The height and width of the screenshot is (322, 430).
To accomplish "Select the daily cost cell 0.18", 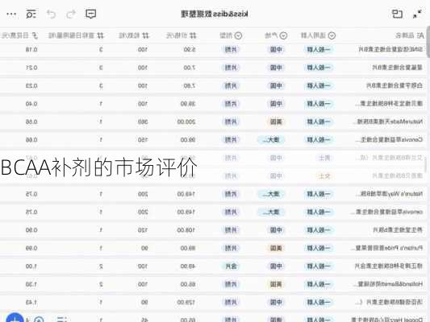I will (31, 50).
